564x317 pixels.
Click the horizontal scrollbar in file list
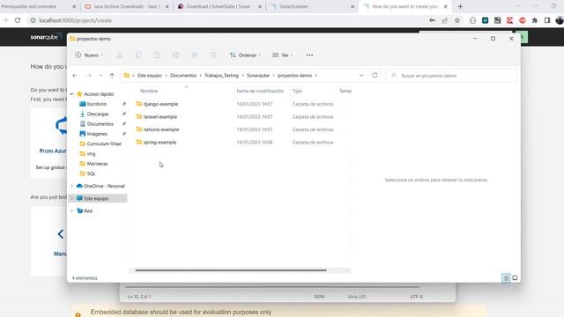[231, 270]
